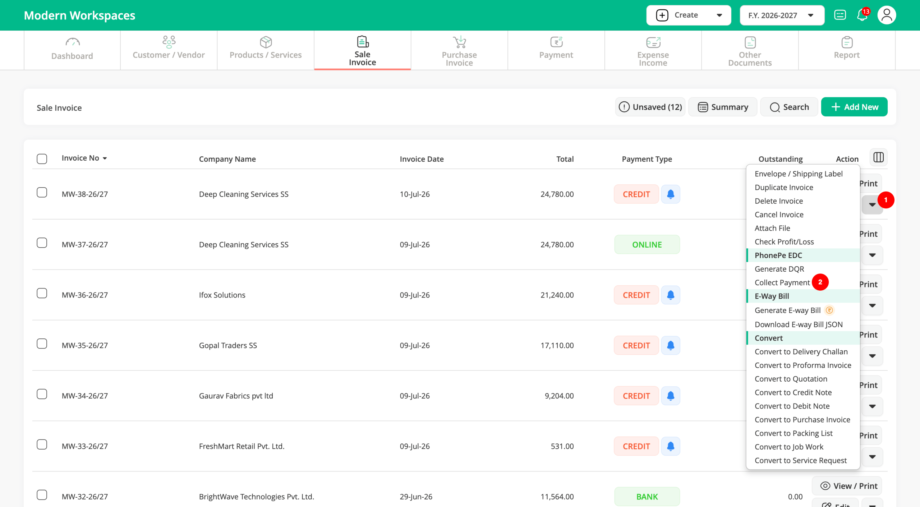Choose Convert to Credit Note
Screen dimensions: 920x507
pos(803,392)
